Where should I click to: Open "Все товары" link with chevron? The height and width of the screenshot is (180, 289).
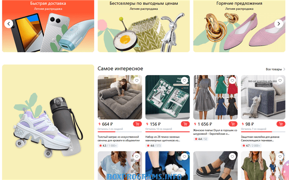(275, 69)
